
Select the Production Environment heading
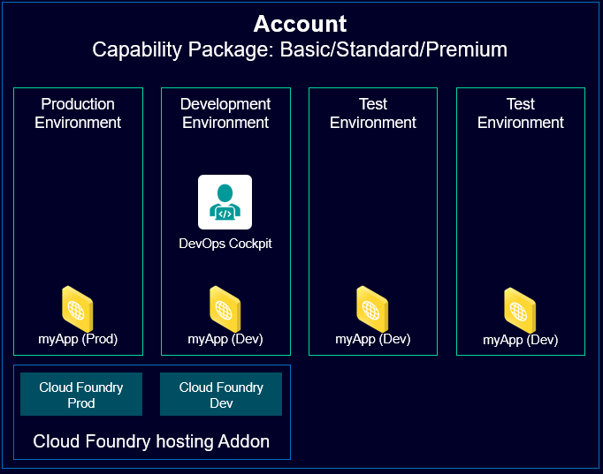(78, 113)
